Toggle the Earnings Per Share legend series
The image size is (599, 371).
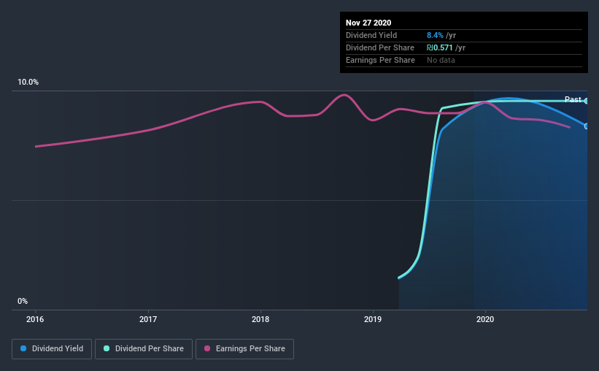point(244,349)
